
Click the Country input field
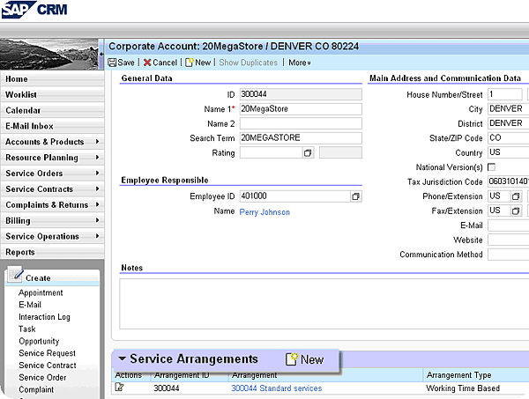pos(509,152)
